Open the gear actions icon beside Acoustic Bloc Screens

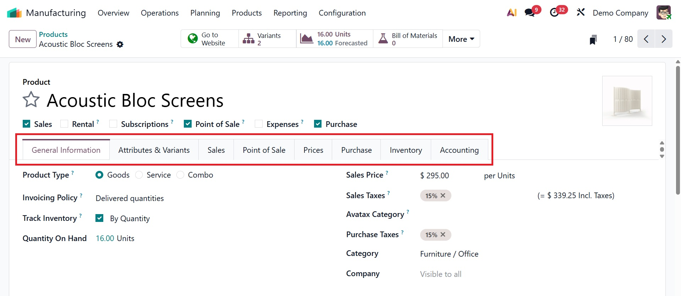click(x=120, y=44)
